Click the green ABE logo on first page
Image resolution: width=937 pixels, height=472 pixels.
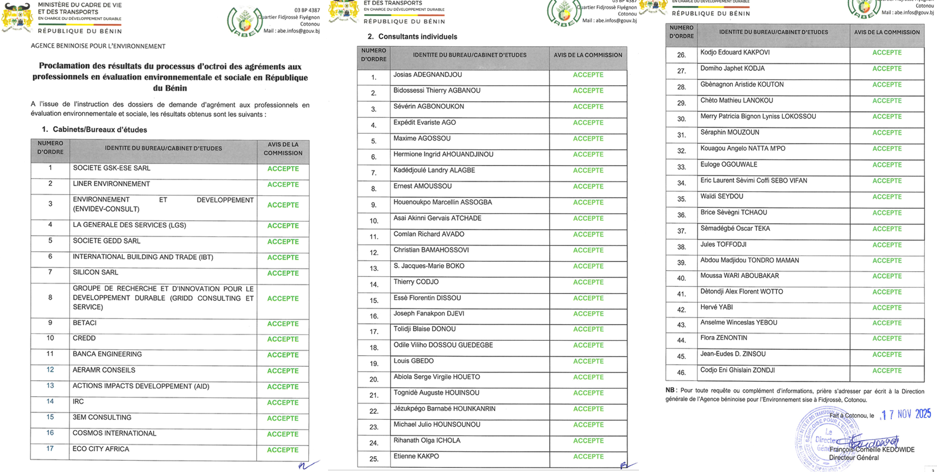244,21
